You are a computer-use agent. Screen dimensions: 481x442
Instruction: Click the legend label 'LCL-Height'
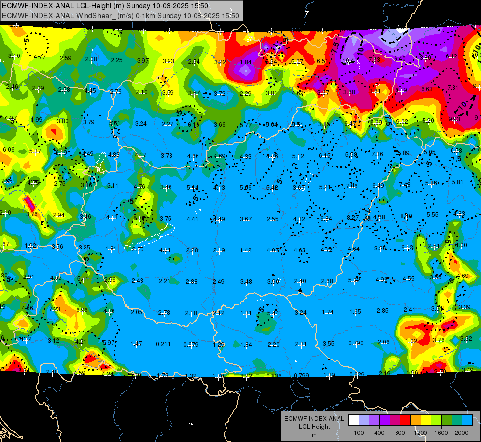(314, 427)
